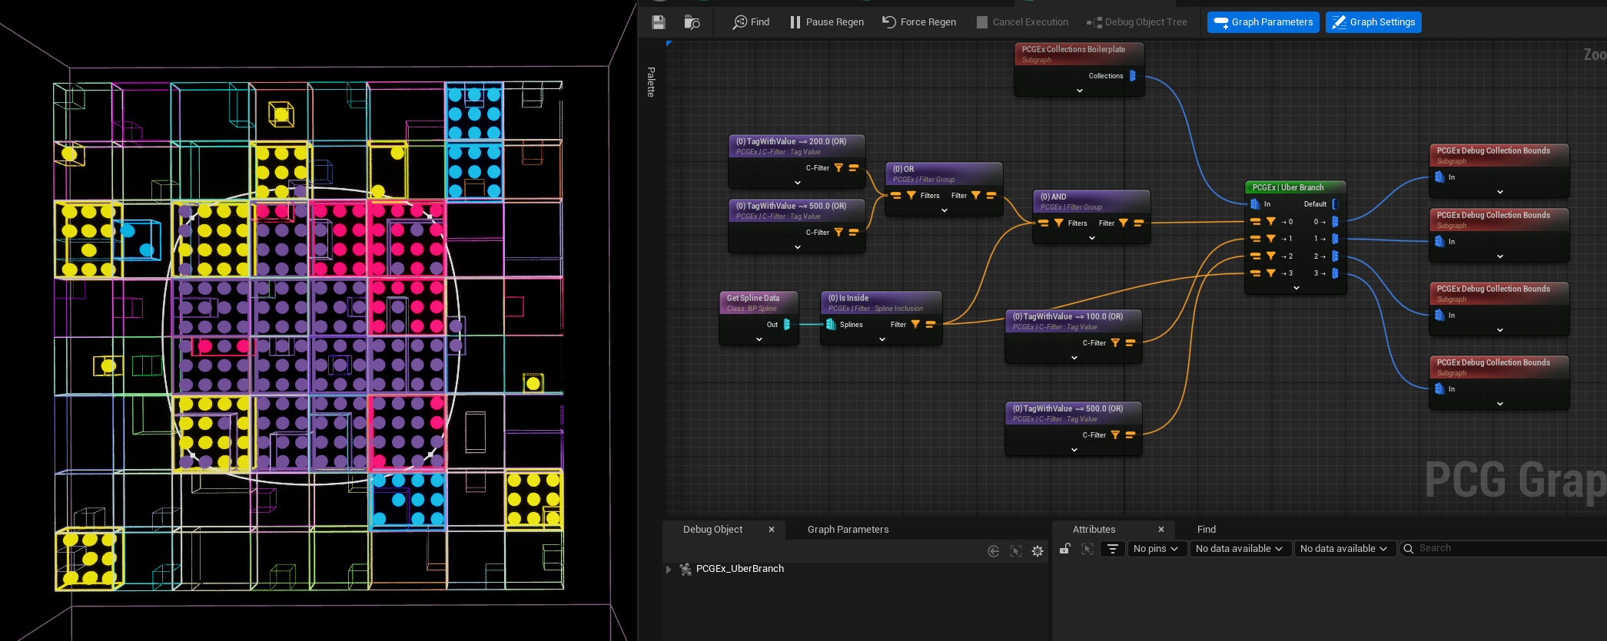This screenshot has height=641, width=1607.
Task: Save the PCG graph with the floppy disk icon
Action: coord(659,22)
